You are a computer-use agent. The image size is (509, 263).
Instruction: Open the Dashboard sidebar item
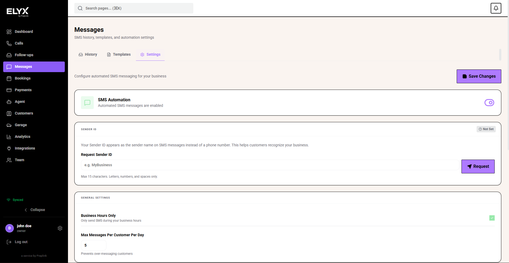tap(34, 32)
